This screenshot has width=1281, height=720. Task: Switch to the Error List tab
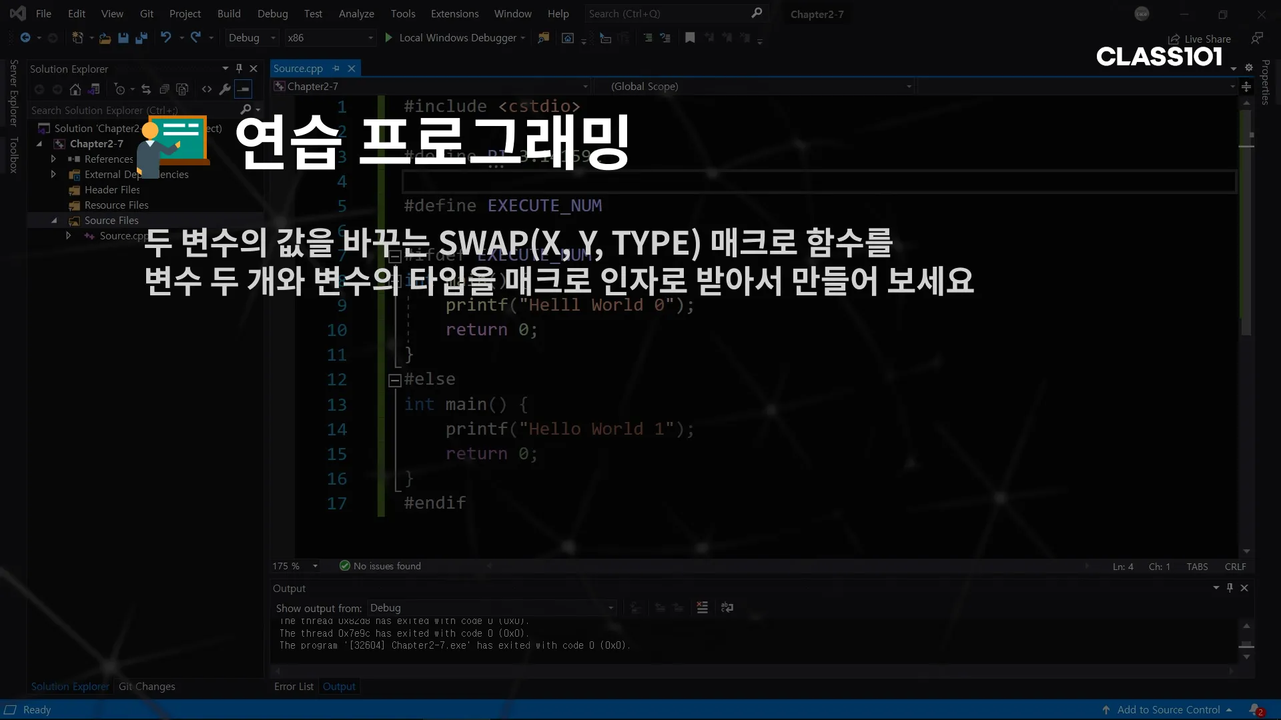click(294, 687)
